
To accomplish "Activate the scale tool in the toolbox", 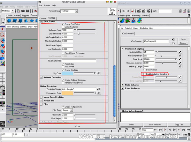I will click(3, 52).
